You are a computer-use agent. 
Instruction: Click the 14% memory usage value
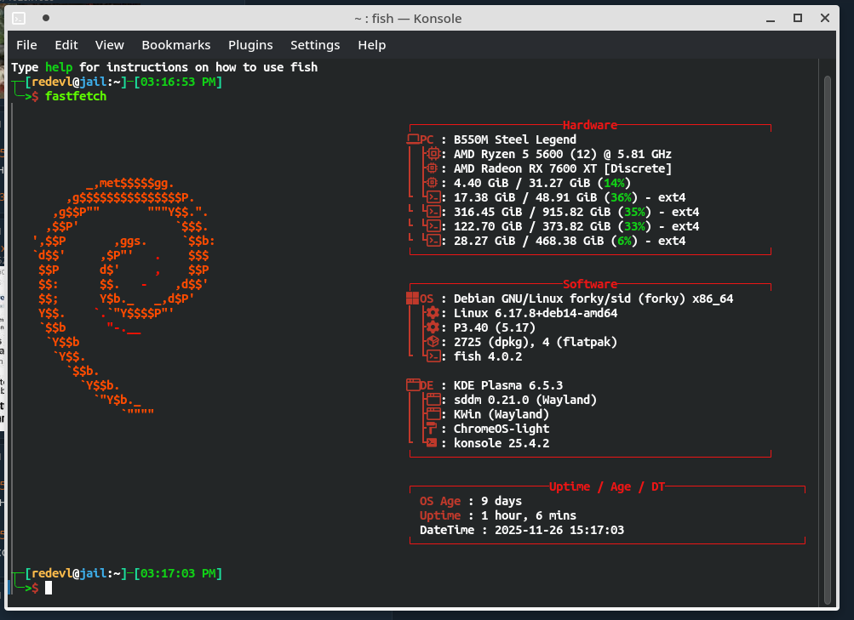(615, 184)
